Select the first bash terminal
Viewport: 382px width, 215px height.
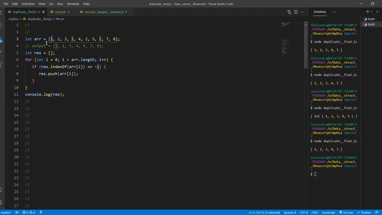[371, 19]
